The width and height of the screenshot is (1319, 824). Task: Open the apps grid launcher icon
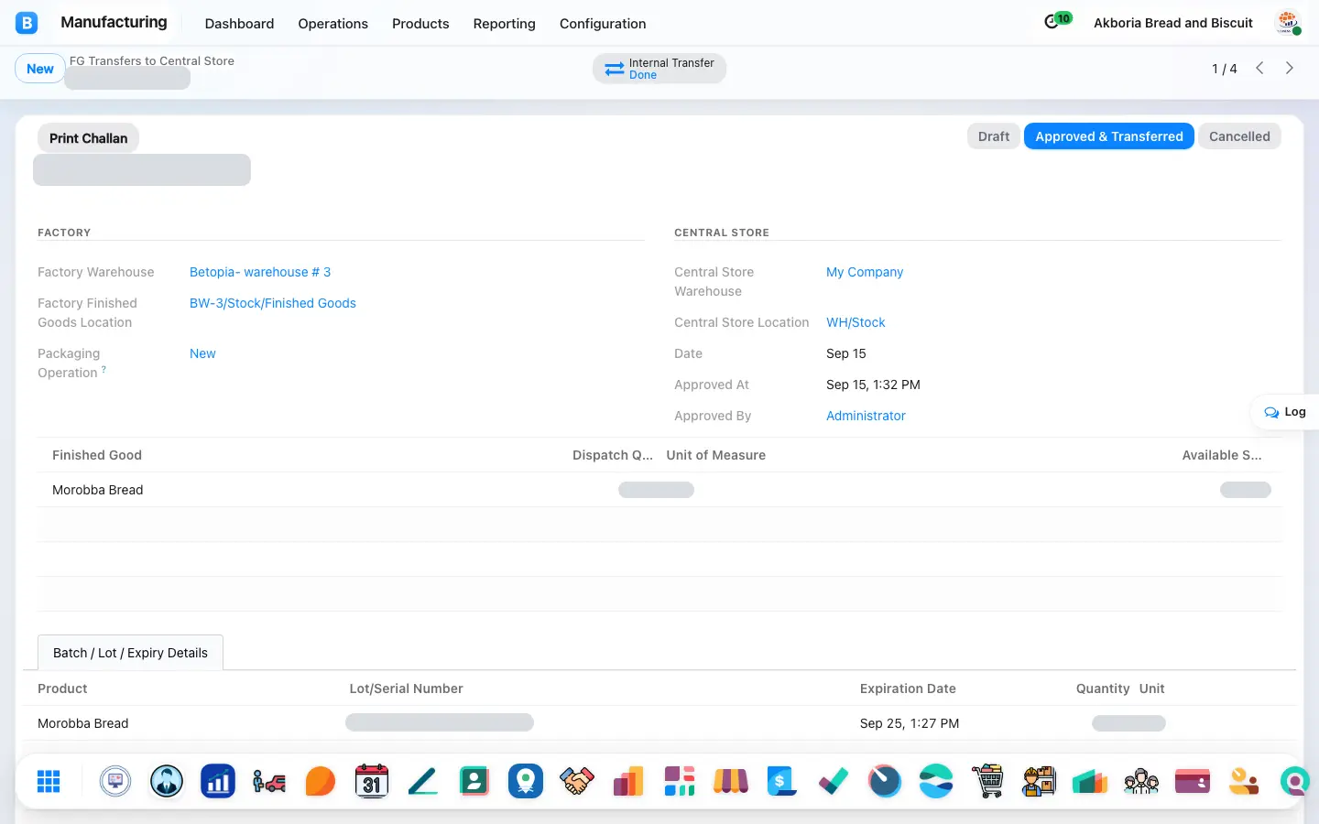[49, 781]
